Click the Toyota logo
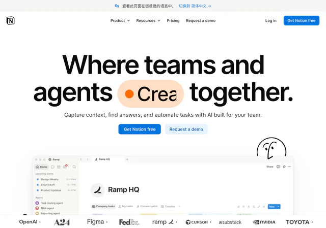 point(297,222)
